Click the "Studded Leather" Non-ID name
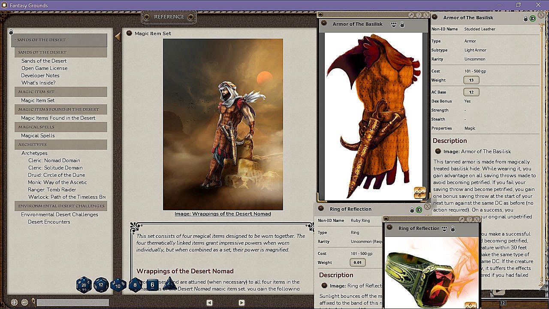This screenshot has width=549, height=309. point(480,29)
